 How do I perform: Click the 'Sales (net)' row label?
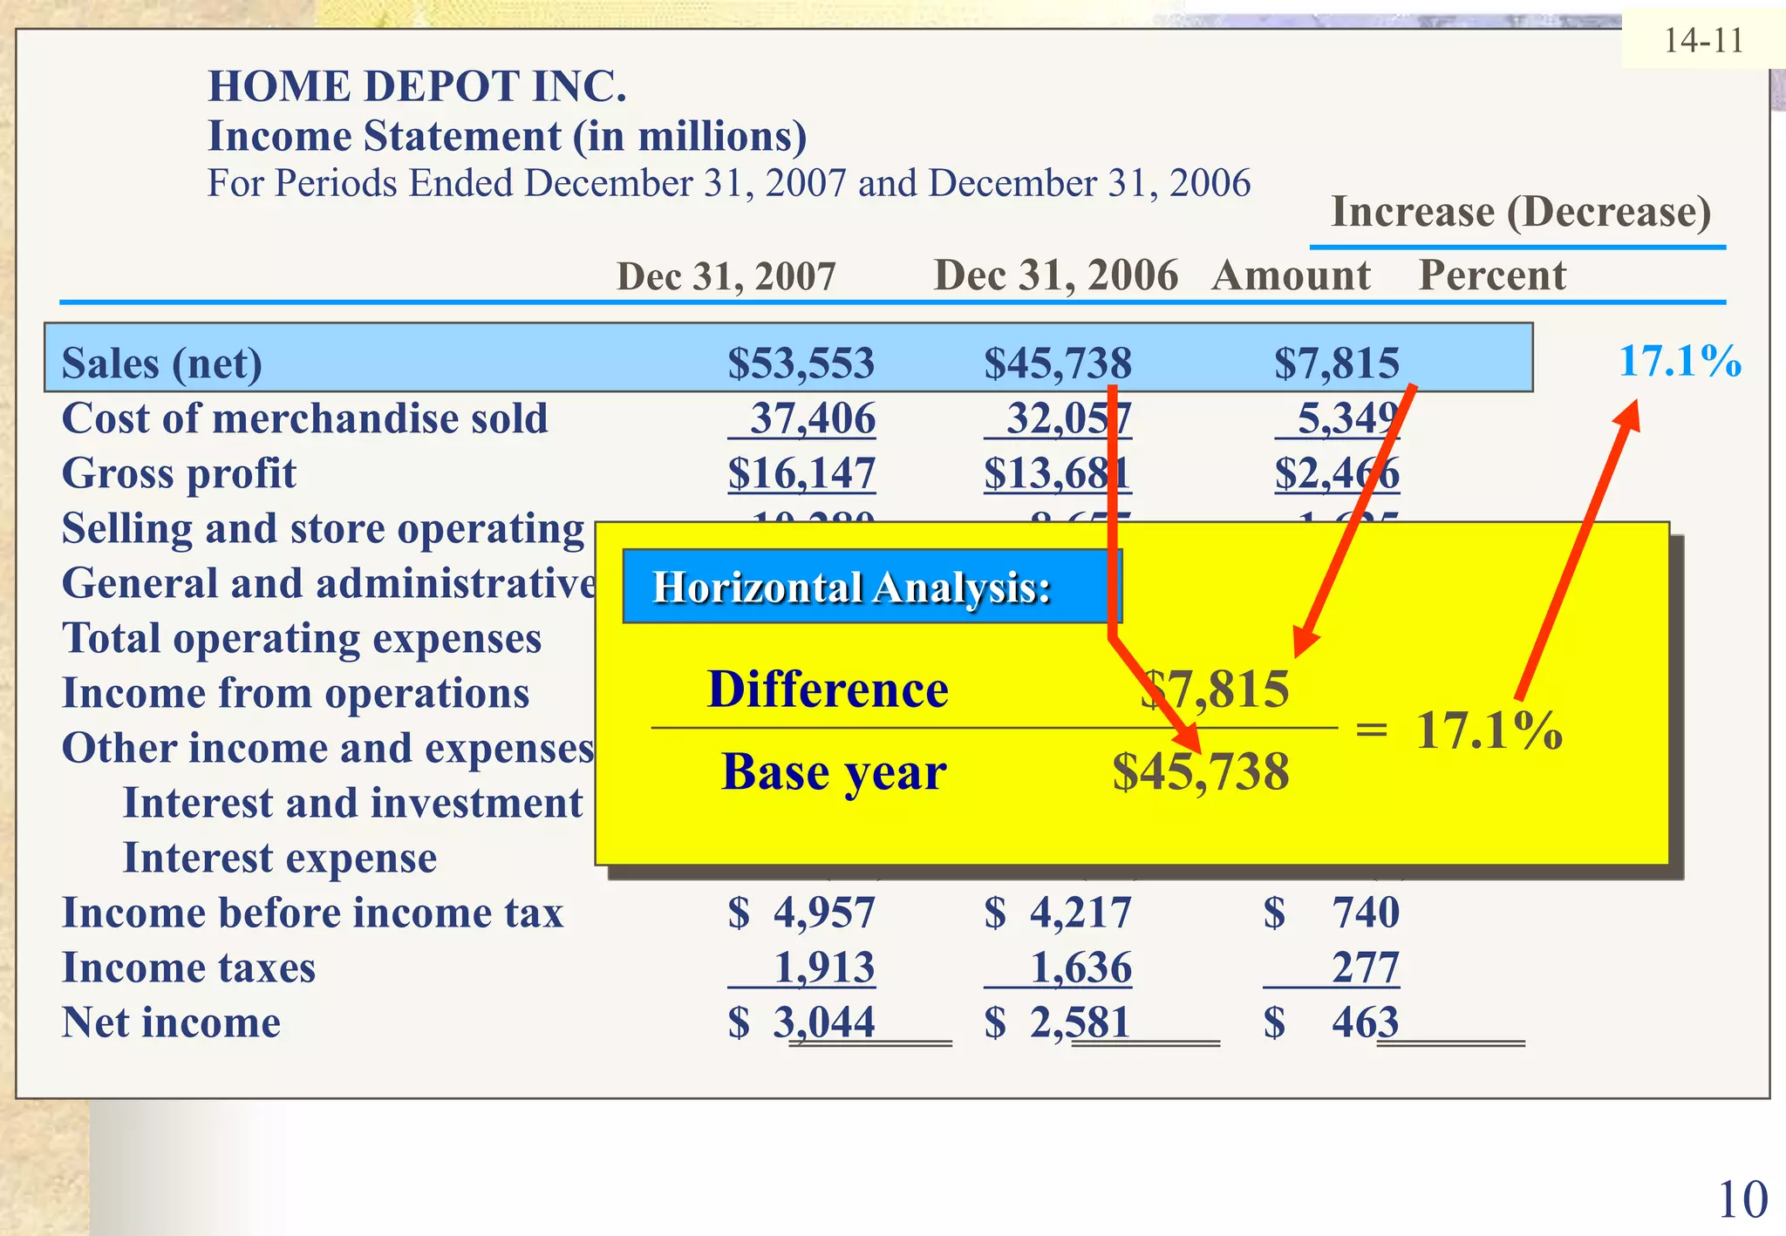[x=162, y=363]
